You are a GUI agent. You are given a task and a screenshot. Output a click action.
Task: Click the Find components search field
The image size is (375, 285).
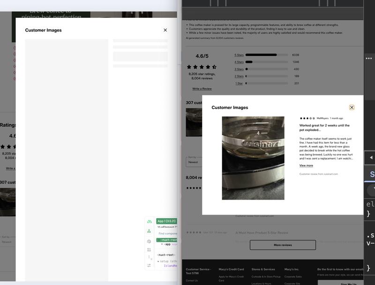pyautogui.click(x=167, y=233)
